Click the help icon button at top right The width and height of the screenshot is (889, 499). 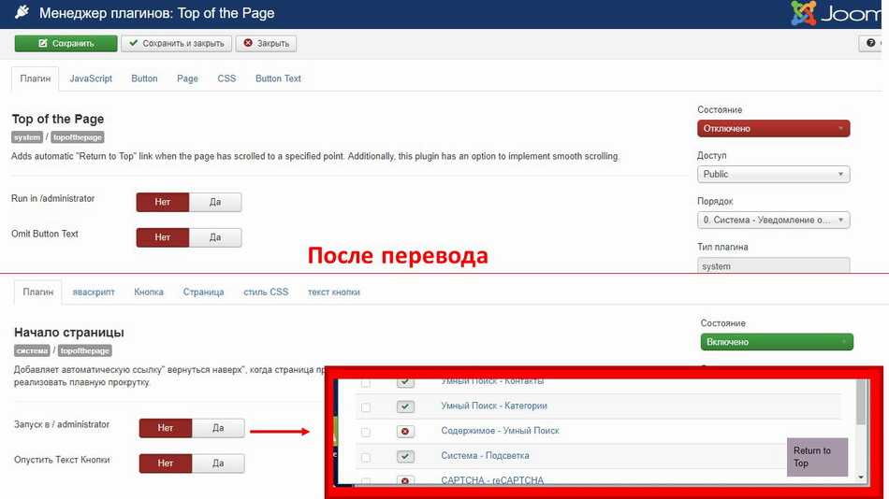(x=874, y=43)
